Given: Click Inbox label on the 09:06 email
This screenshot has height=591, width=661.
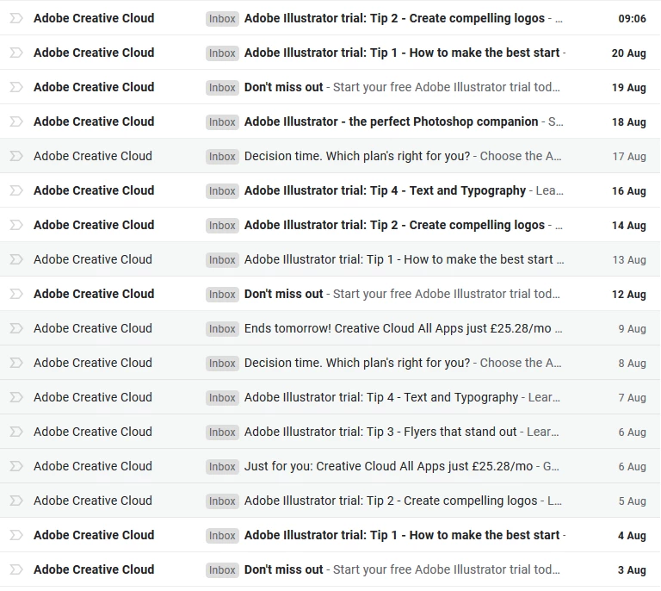Looking at the screenshot, I should (222, 19).
